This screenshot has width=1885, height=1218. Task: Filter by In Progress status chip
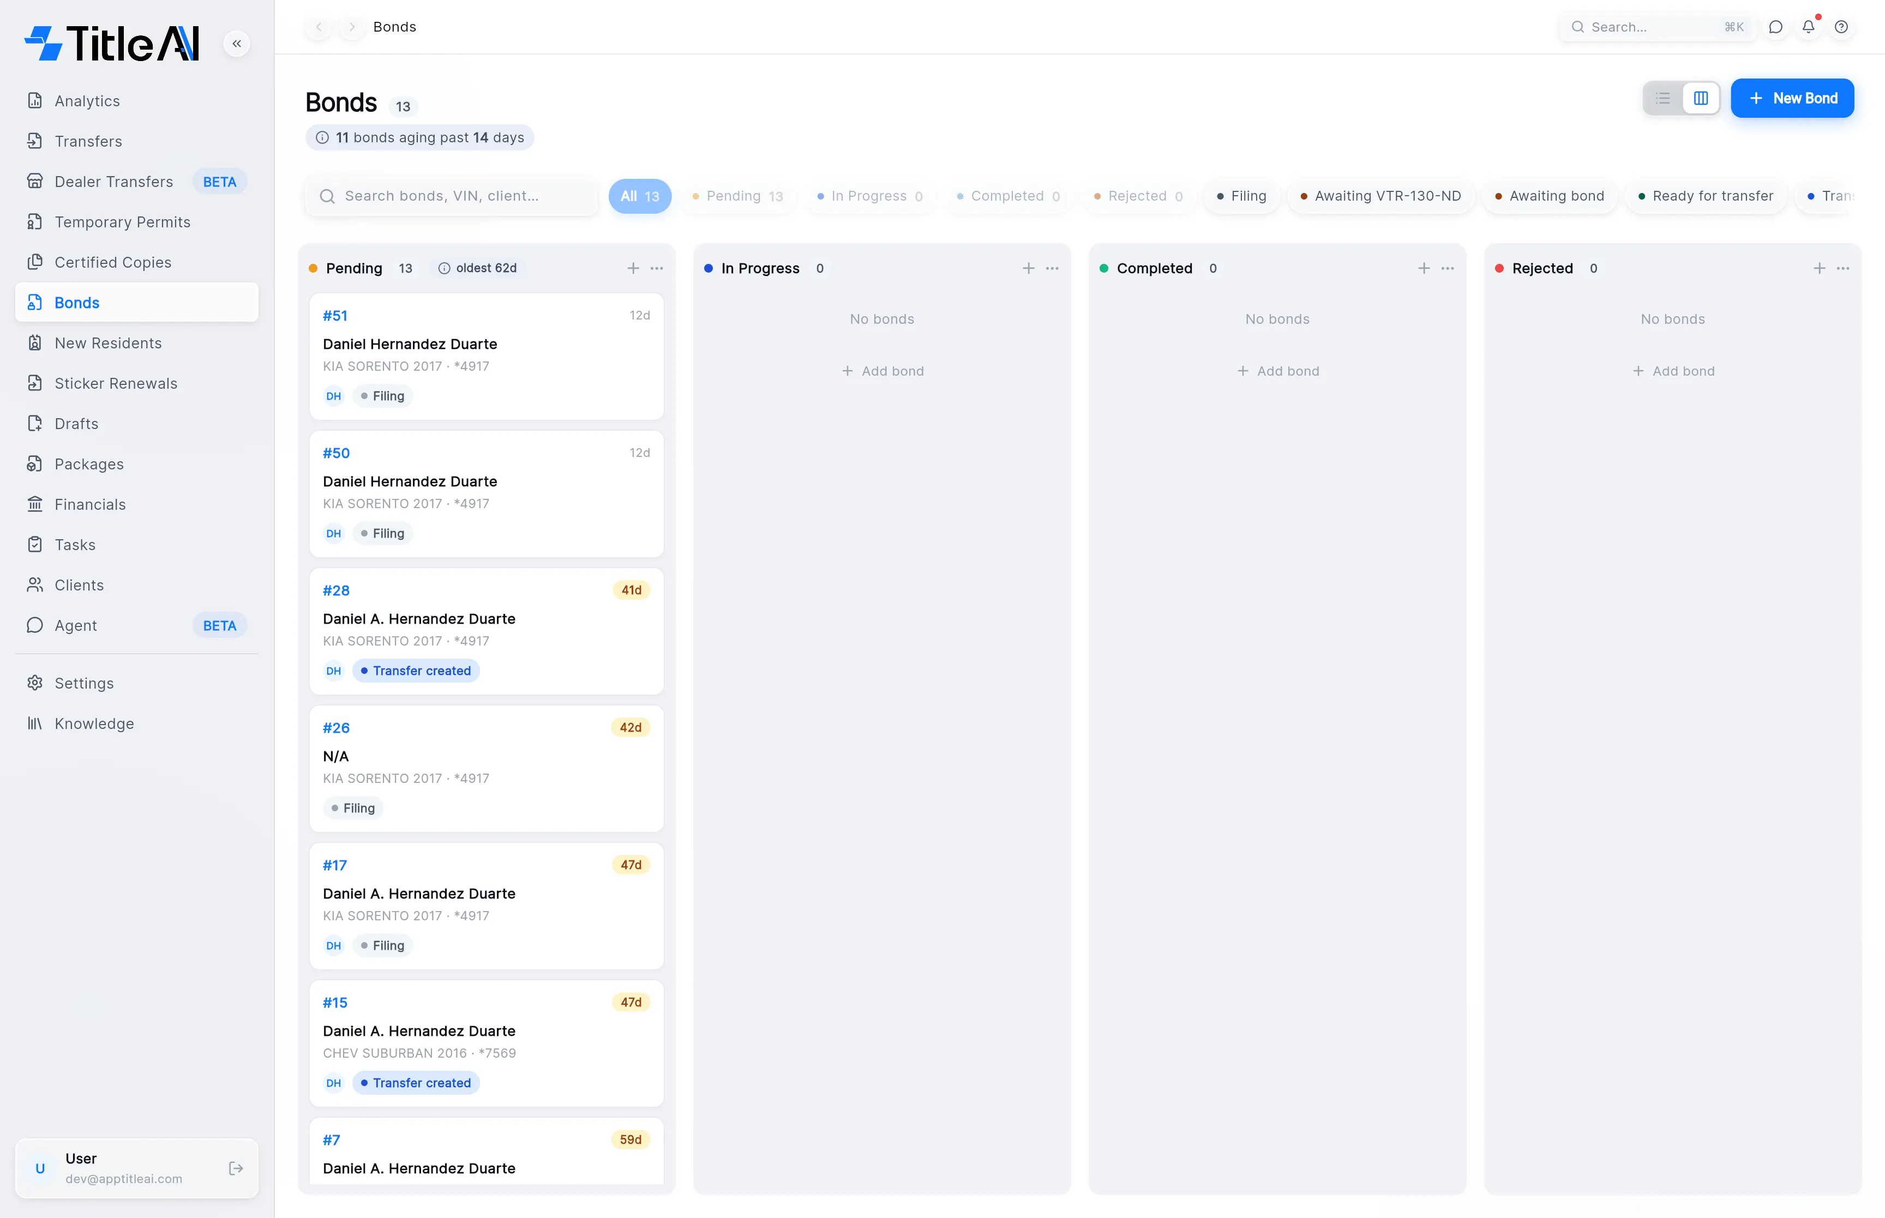[869, 196]
